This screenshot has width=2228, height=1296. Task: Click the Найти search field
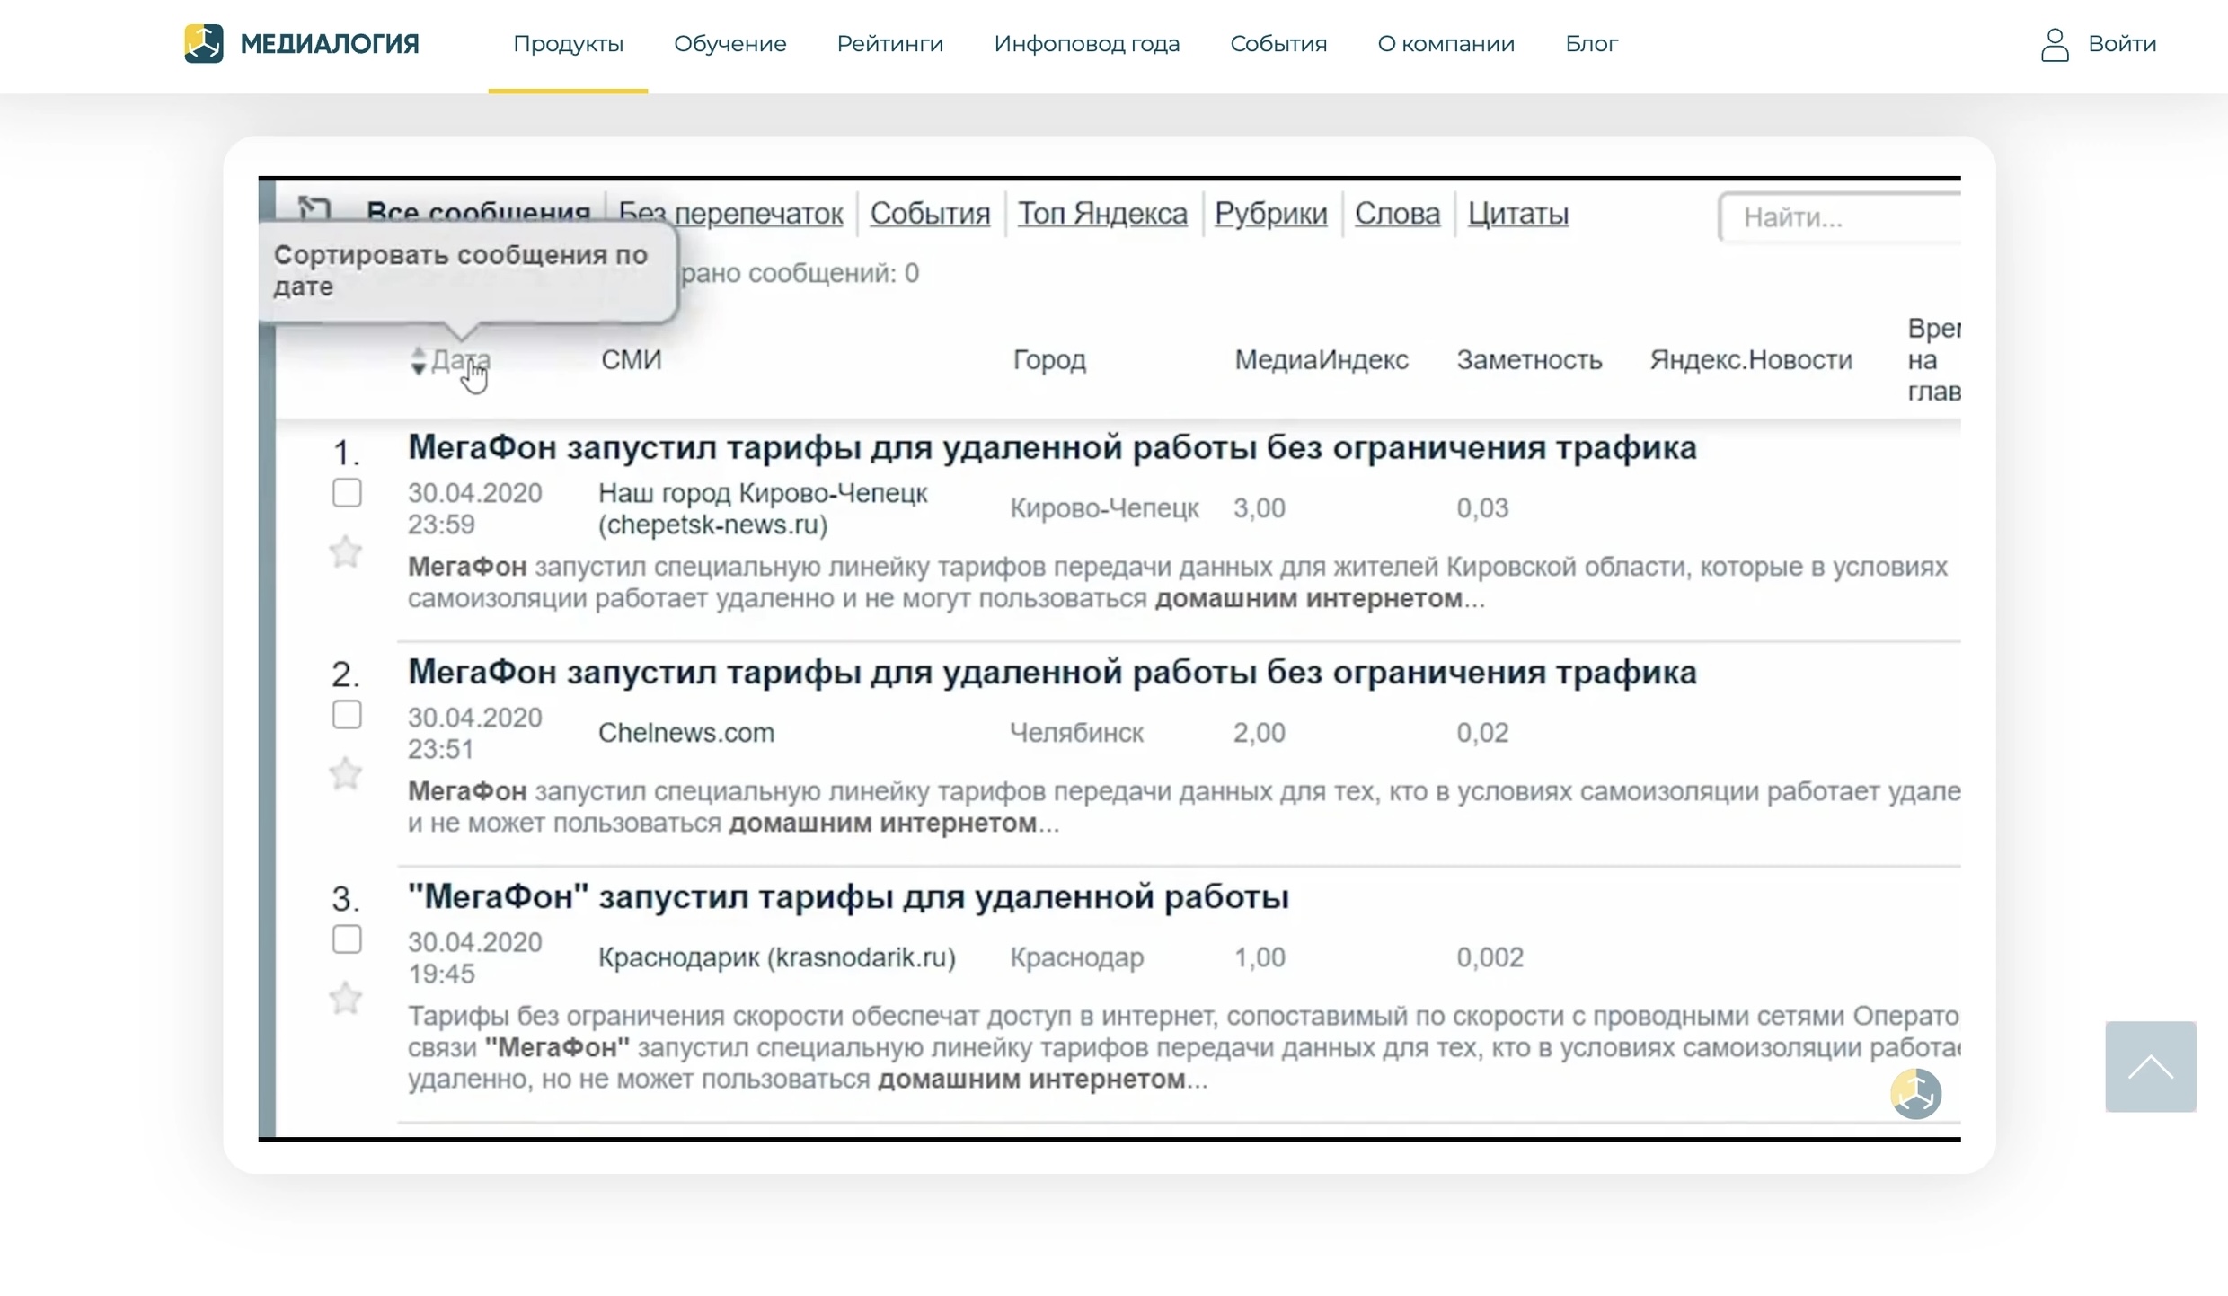(1840, 217)
